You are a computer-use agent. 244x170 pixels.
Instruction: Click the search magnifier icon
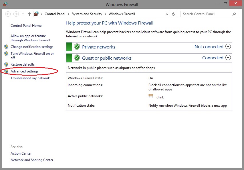pos(234,14)
